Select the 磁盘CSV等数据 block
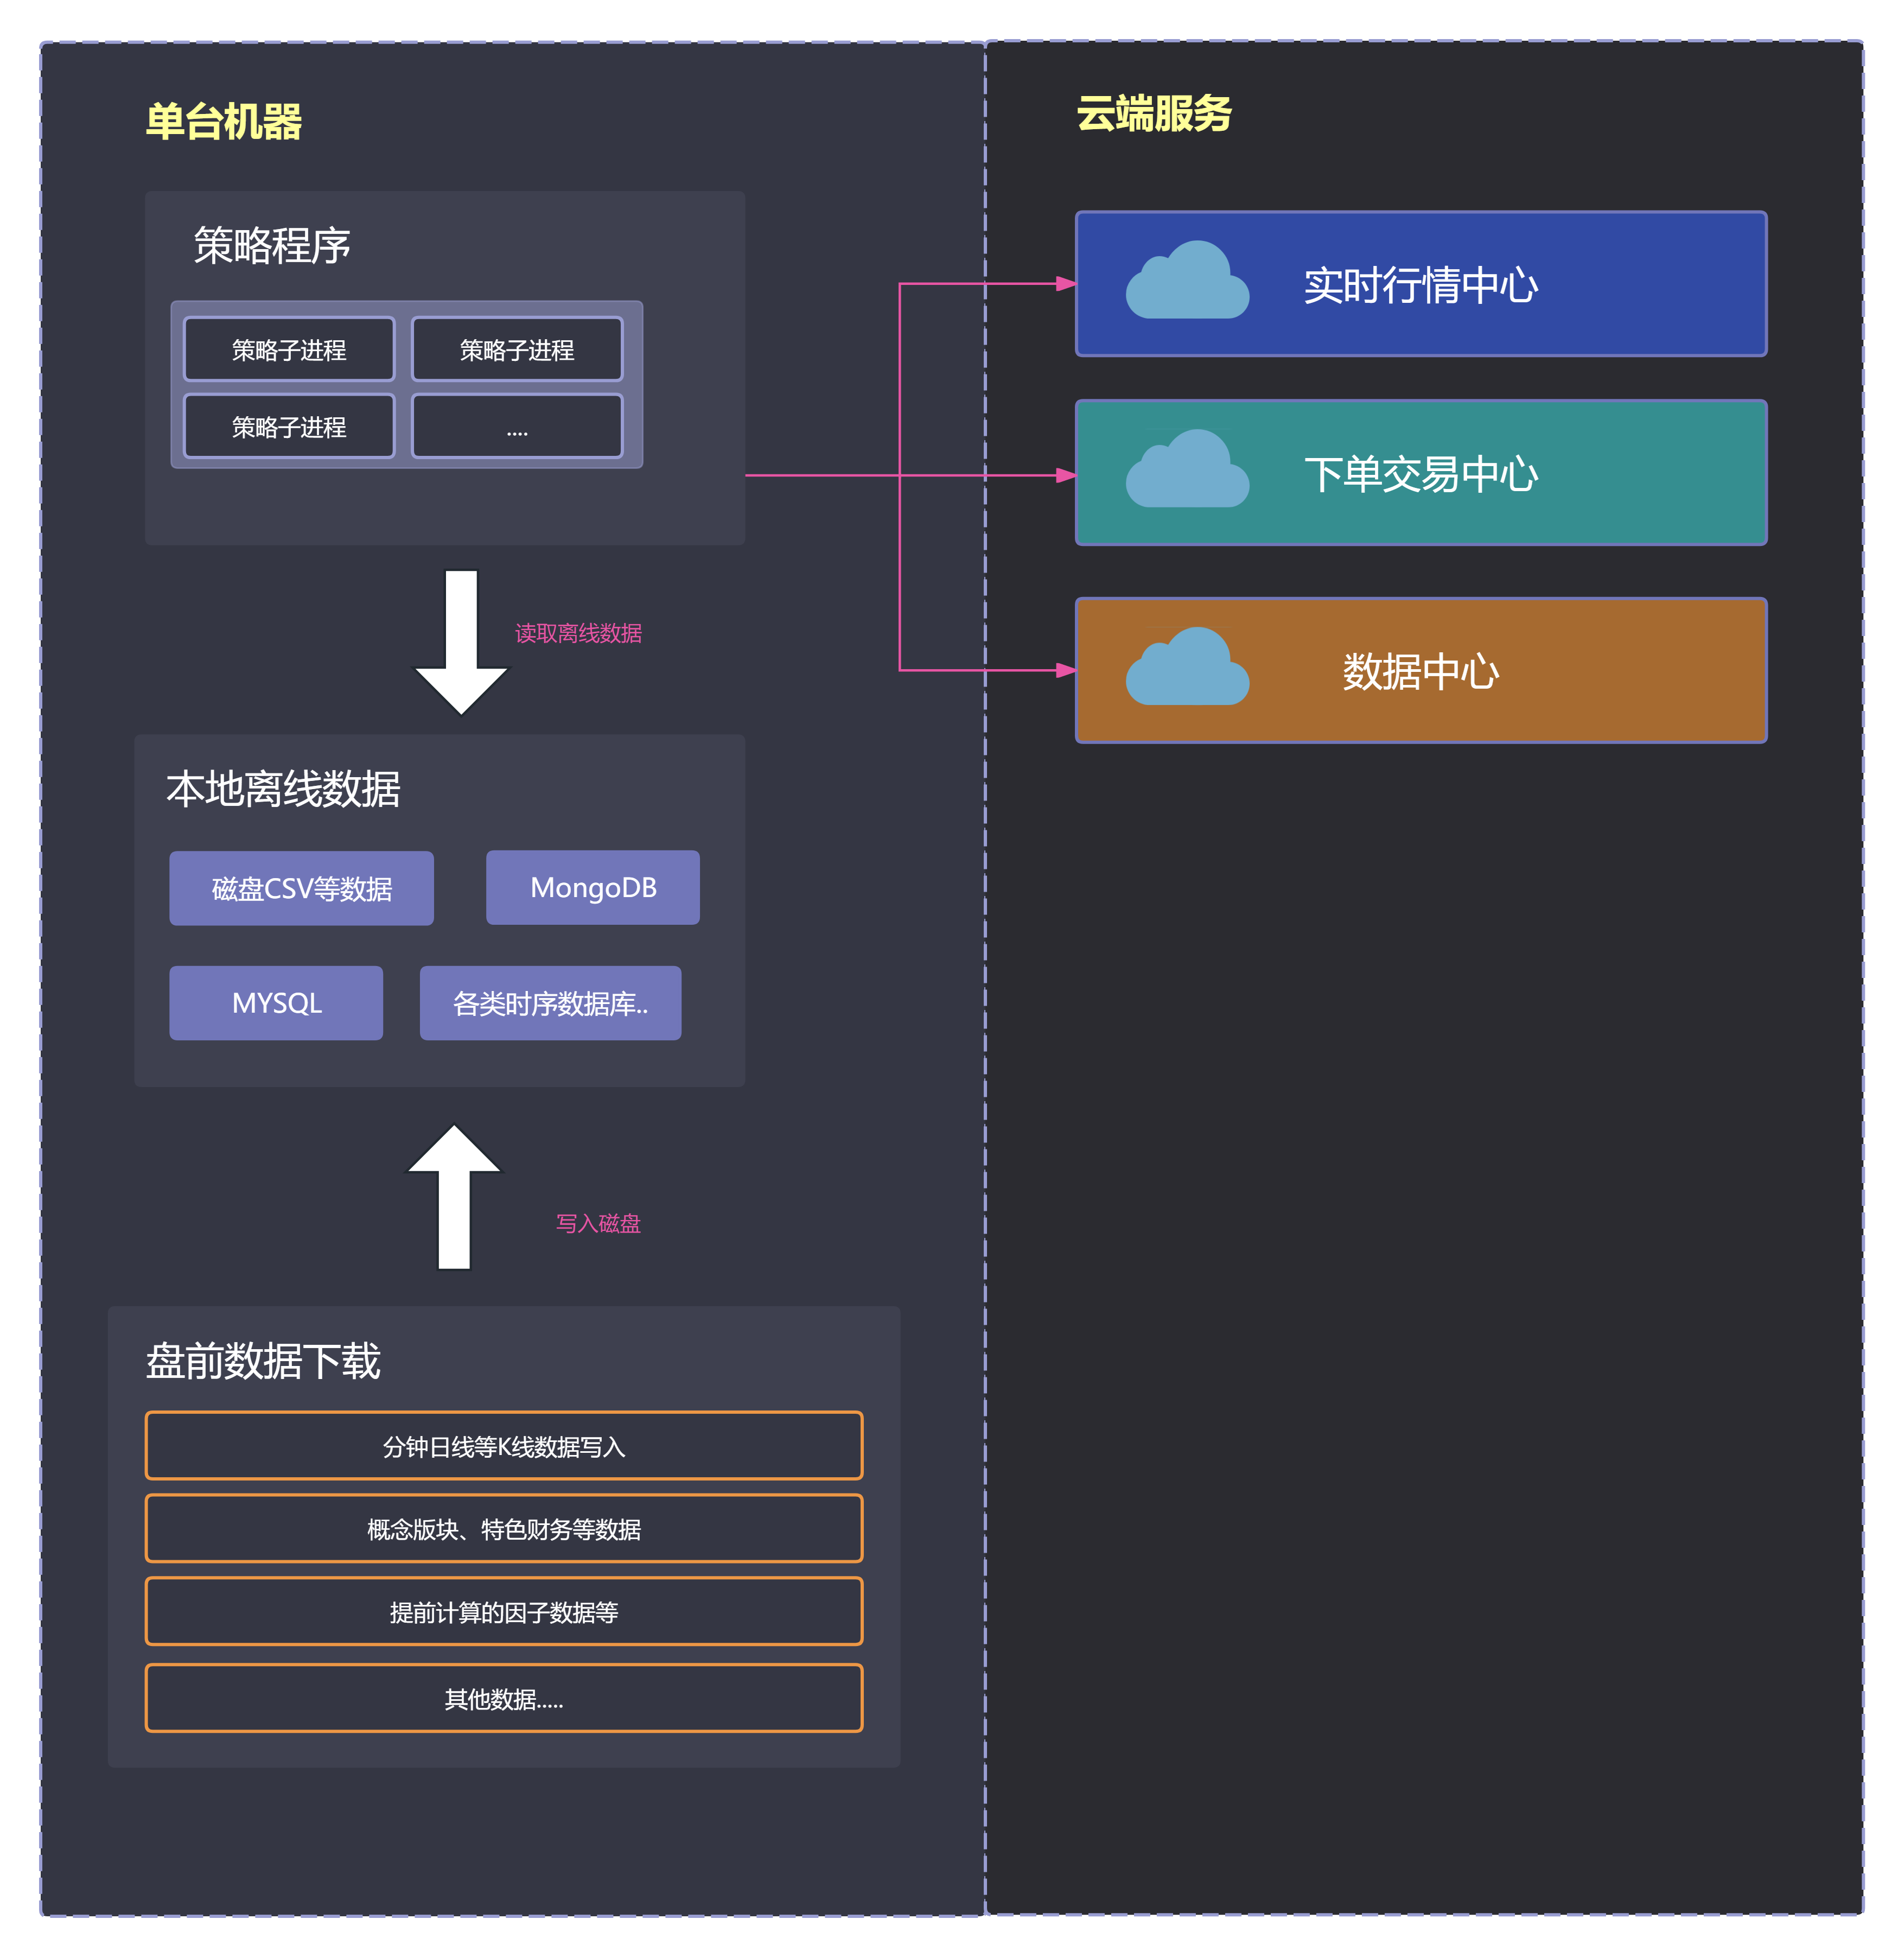Viewport: 1904px width, 1957px height. coord(301,888)
